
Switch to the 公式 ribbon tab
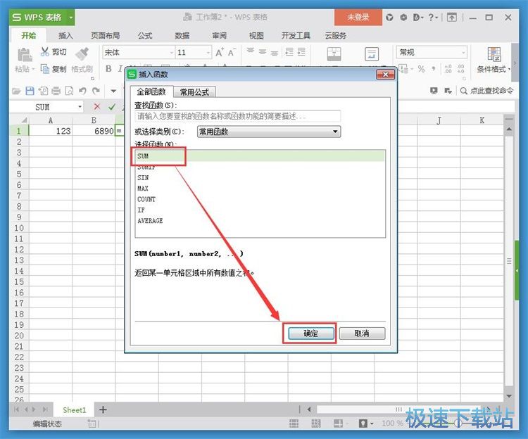click(x=145, y=36)
